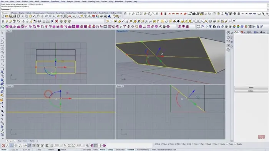This screenshot has width=269, height=151.
Task: Click the add viewport tab plus button
Action: (x=37, y=141)
